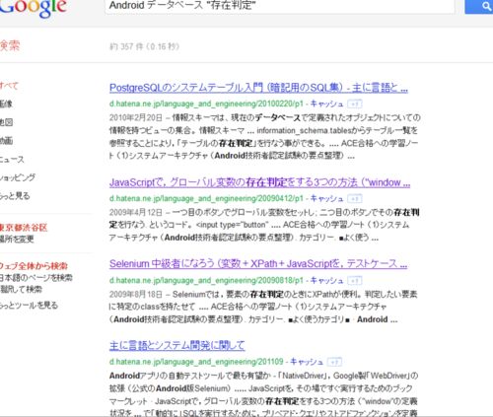Click the red 検索 heading

[10, 45]
